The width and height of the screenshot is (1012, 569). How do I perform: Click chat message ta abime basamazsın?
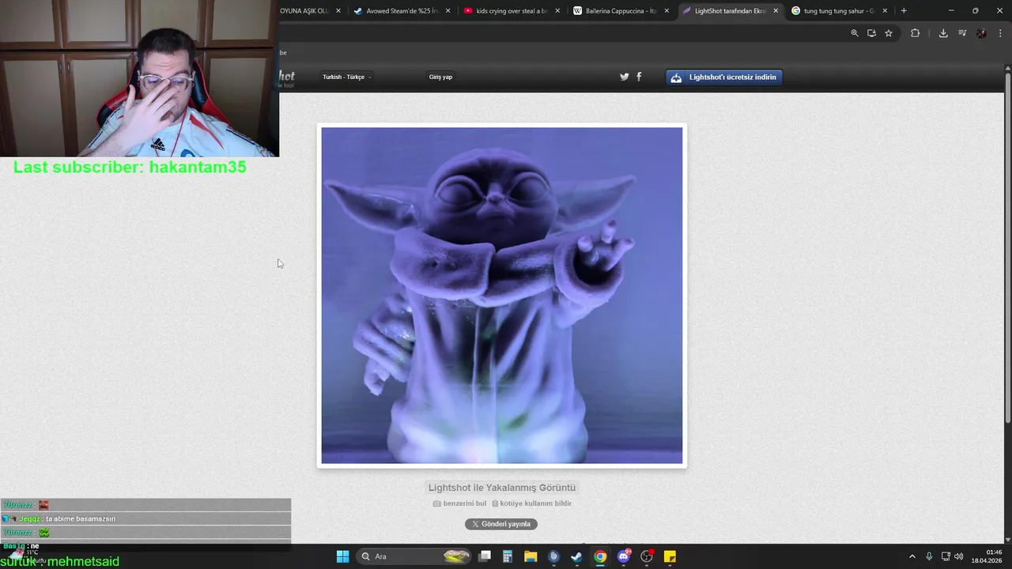(81, 518)
